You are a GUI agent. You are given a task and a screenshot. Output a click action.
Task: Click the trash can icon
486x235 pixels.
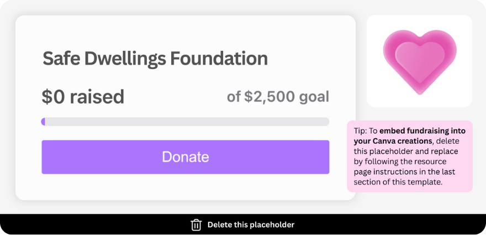click(196, 224)
